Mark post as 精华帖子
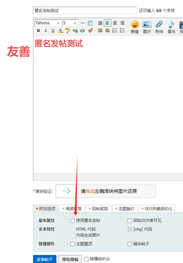 pos(130,244)
